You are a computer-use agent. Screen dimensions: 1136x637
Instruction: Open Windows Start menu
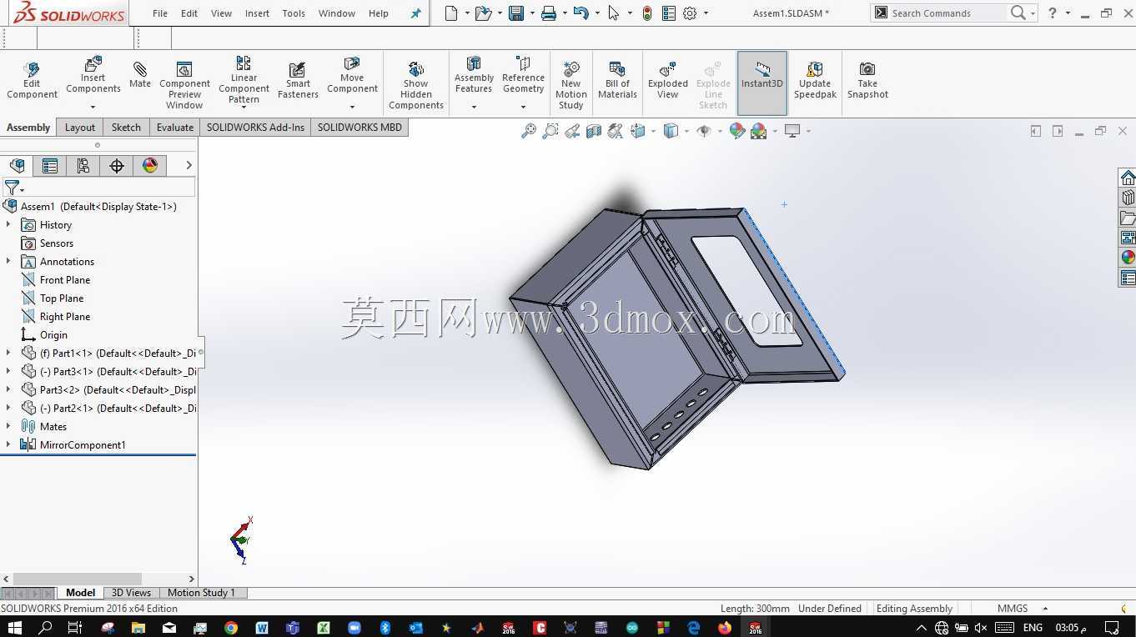click(x=16, y=627)
